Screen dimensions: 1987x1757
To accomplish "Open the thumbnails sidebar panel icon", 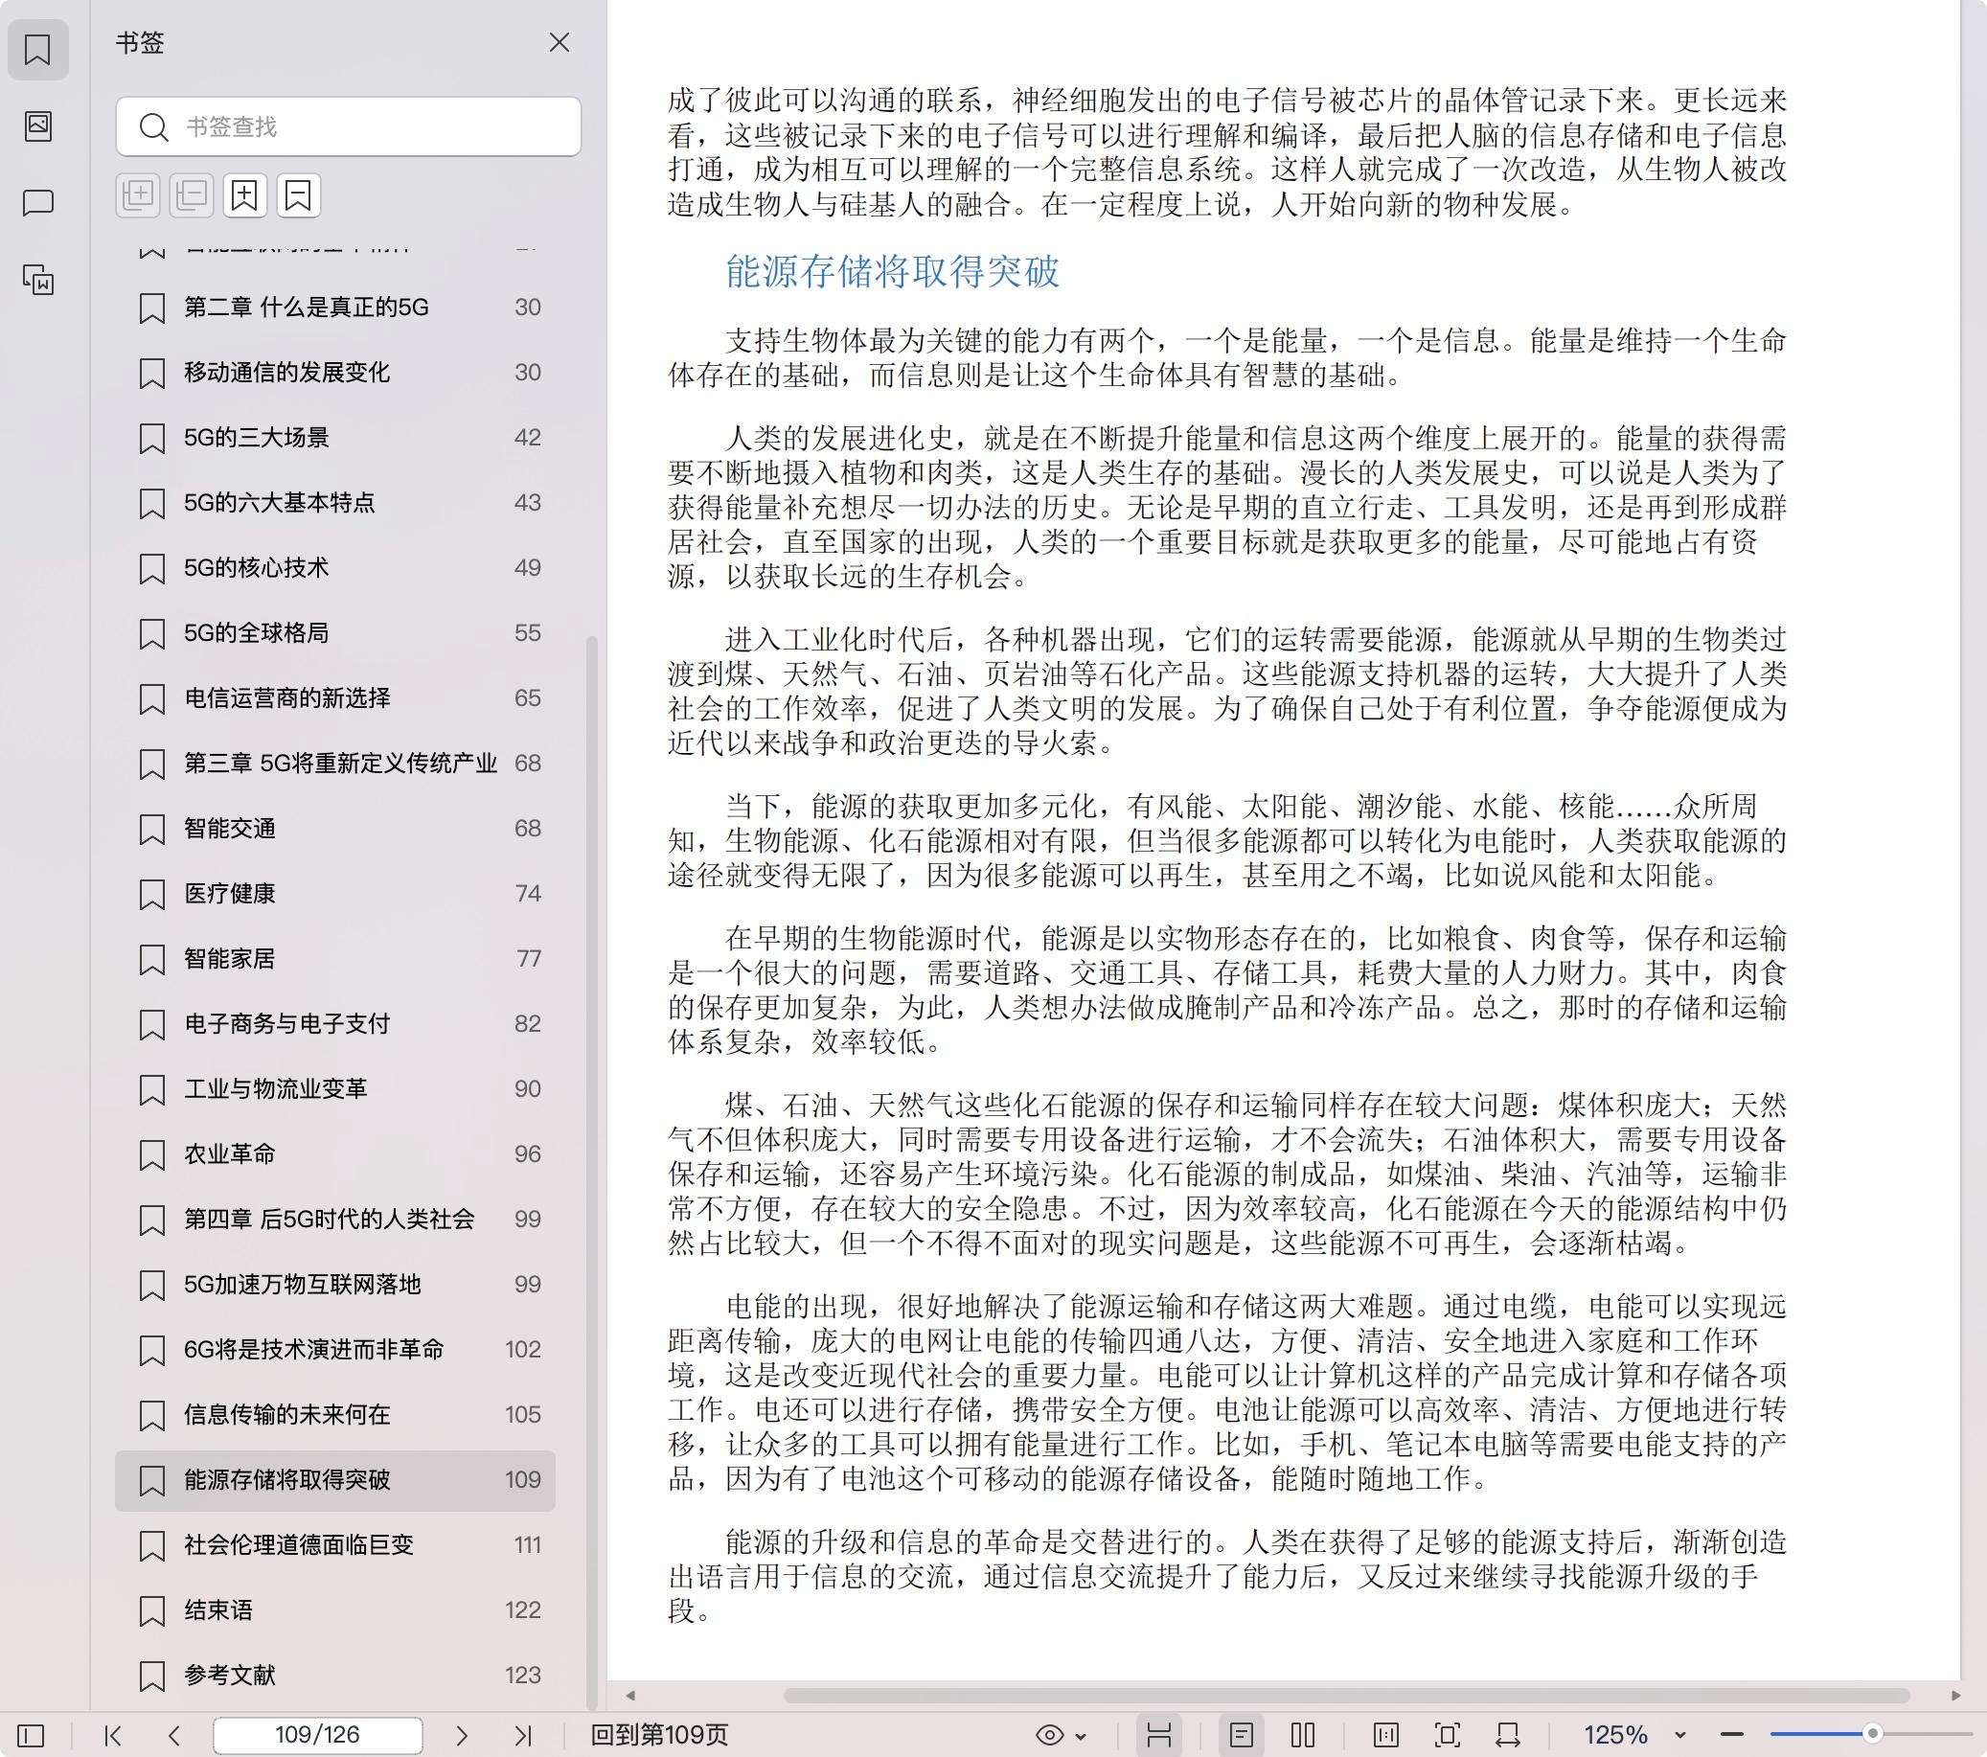I will click(38, 125).
